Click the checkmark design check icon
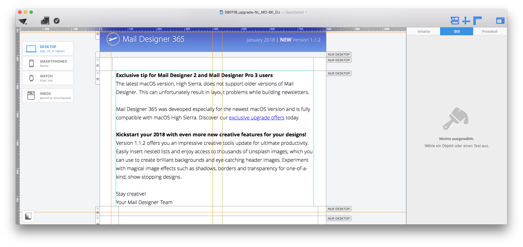Screen dimensions: 523x247 [x=57, y=21]
